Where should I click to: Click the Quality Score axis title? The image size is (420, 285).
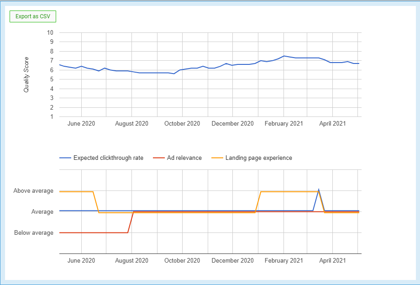click(x=26, y=75)
